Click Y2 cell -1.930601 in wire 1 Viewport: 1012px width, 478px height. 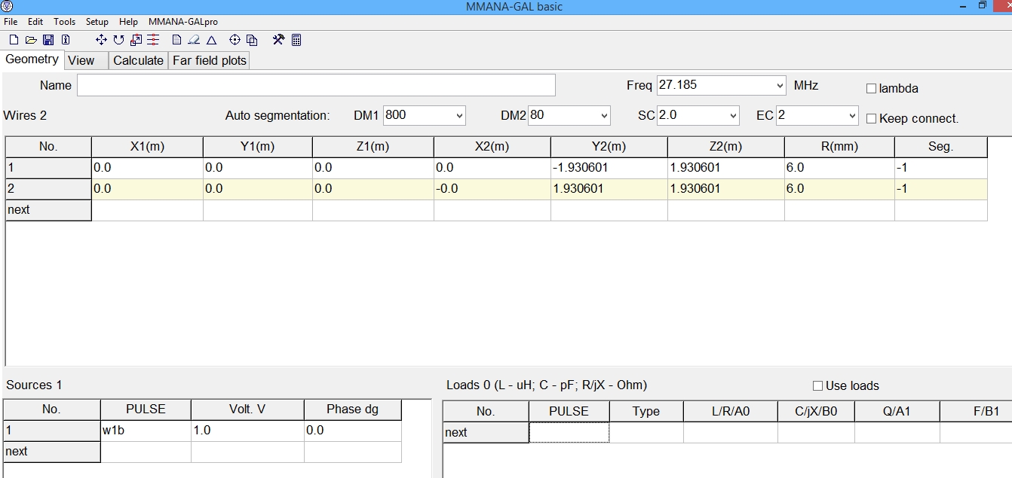609,168
